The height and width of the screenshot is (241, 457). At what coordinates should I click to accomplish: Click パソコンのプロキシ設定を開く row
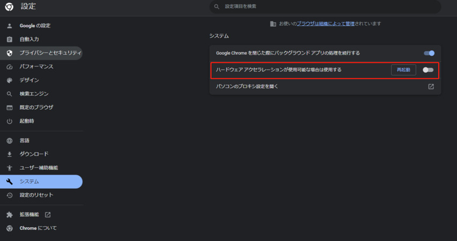tap(325, 87)
